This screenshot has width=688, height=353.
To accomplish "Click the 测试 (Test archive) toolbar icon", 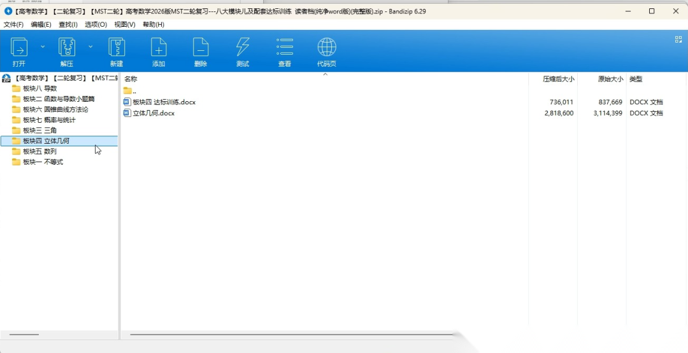I will [243, 48].
